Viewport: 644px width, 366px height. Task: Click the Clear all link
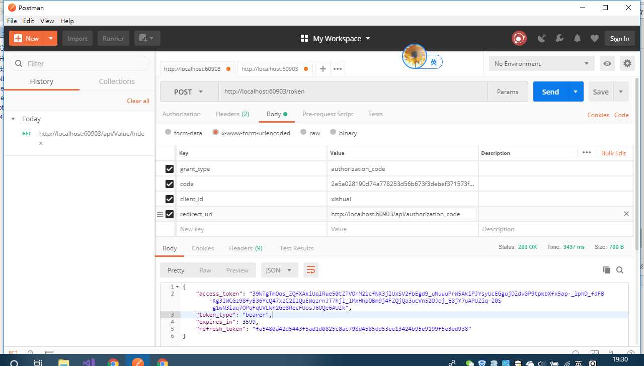click(x=138, y=101)
